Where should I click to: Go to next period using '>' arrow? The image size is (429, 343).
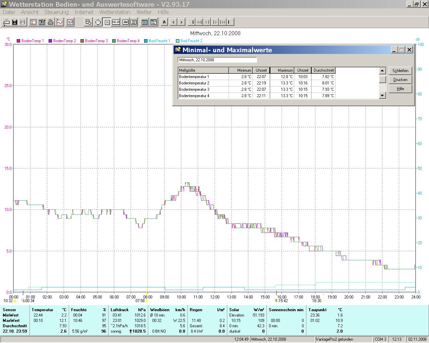click(181, 22)
